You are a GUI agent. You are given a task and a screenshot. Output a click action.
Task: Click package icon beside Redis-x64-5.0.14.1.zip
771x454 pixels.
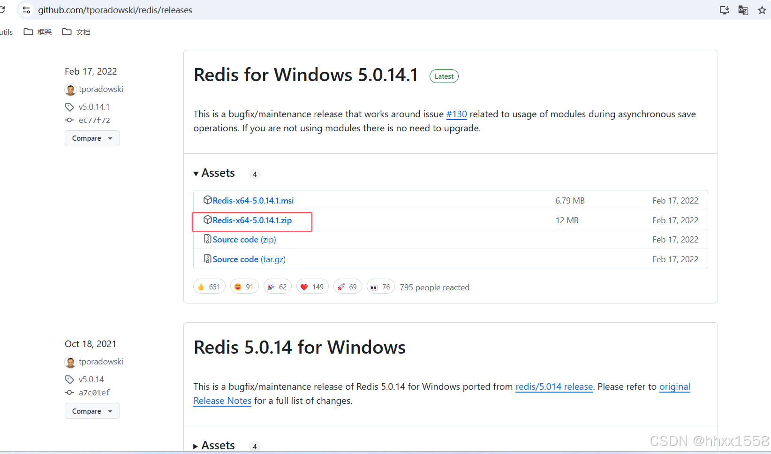[x=208, y=219]
